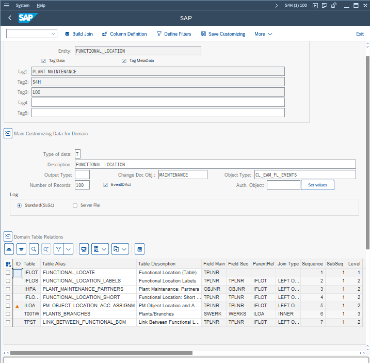The height and width of the screenshot is (363, 370).
Task: Select the row checkbox for T001W
Action: (x=8, y=314)
